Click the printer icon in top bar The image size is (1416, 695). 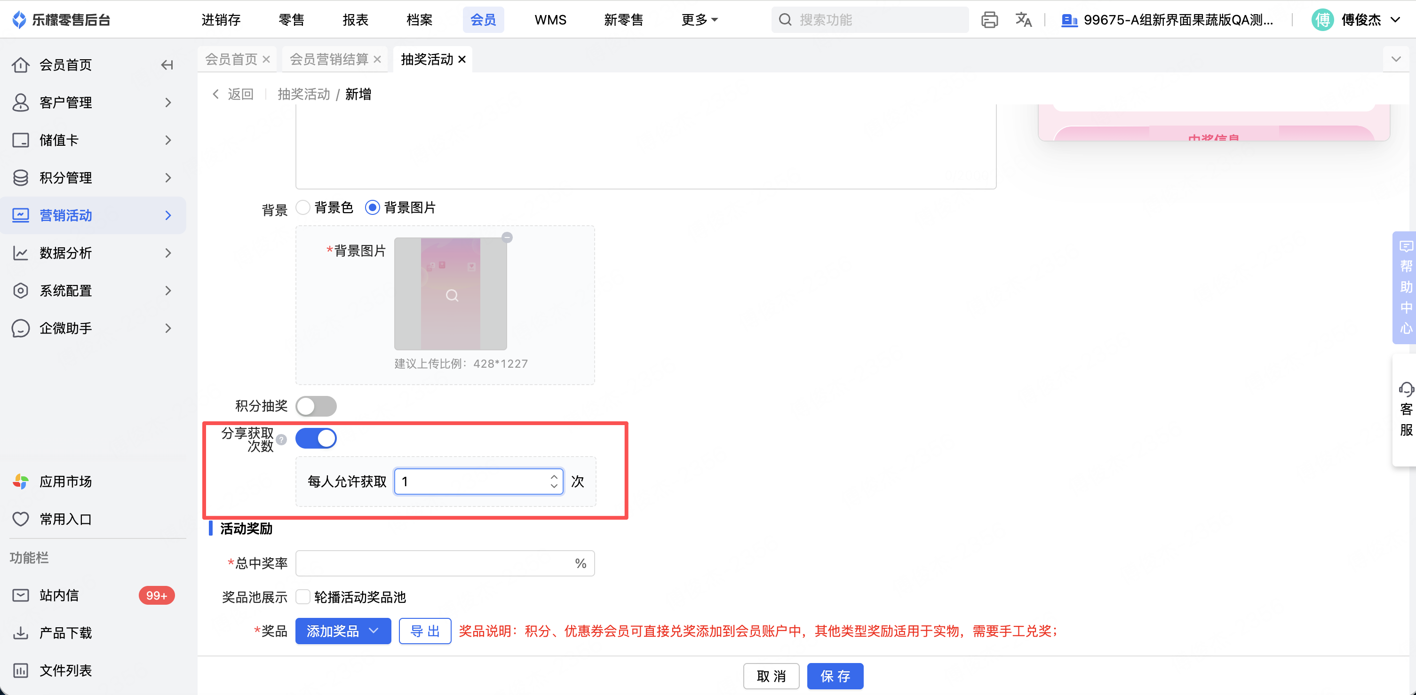coord(989,20)
